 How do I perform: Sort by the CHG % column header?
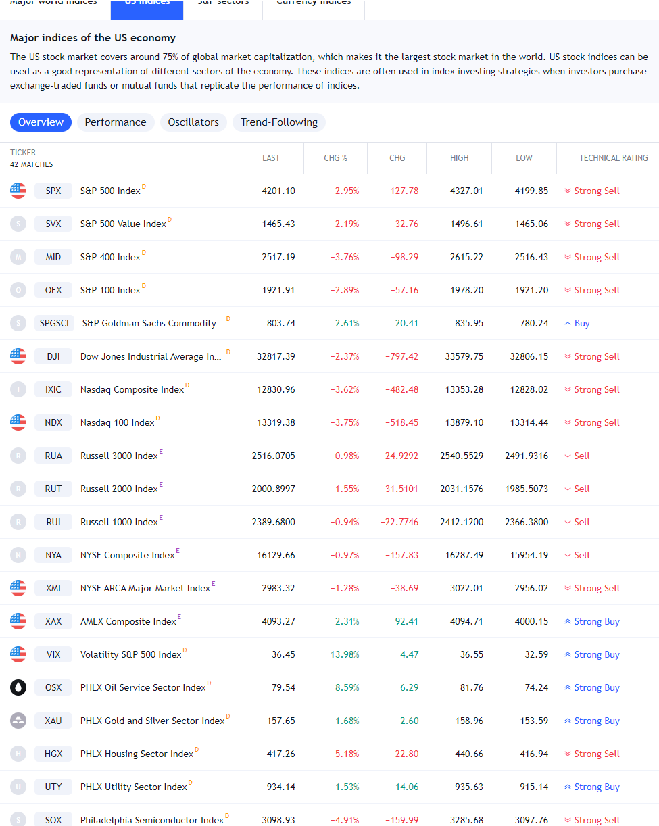(335, 158)
